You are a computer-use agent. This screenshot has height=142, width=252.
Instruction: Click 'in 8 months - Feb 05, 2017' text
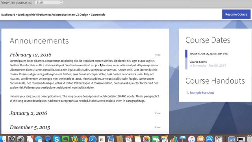coord(208,66)
